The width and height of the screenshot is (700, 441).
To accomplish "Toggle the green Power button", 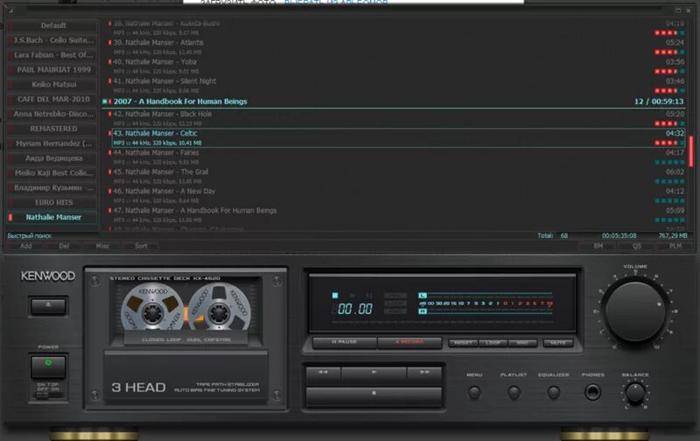I will tap(48, 366).
